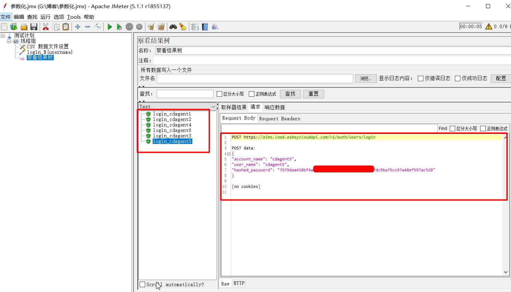The image size is (511, 292).
Task: Collapse JSON body fold marker at line 4
Action: [x=229, y=154]
